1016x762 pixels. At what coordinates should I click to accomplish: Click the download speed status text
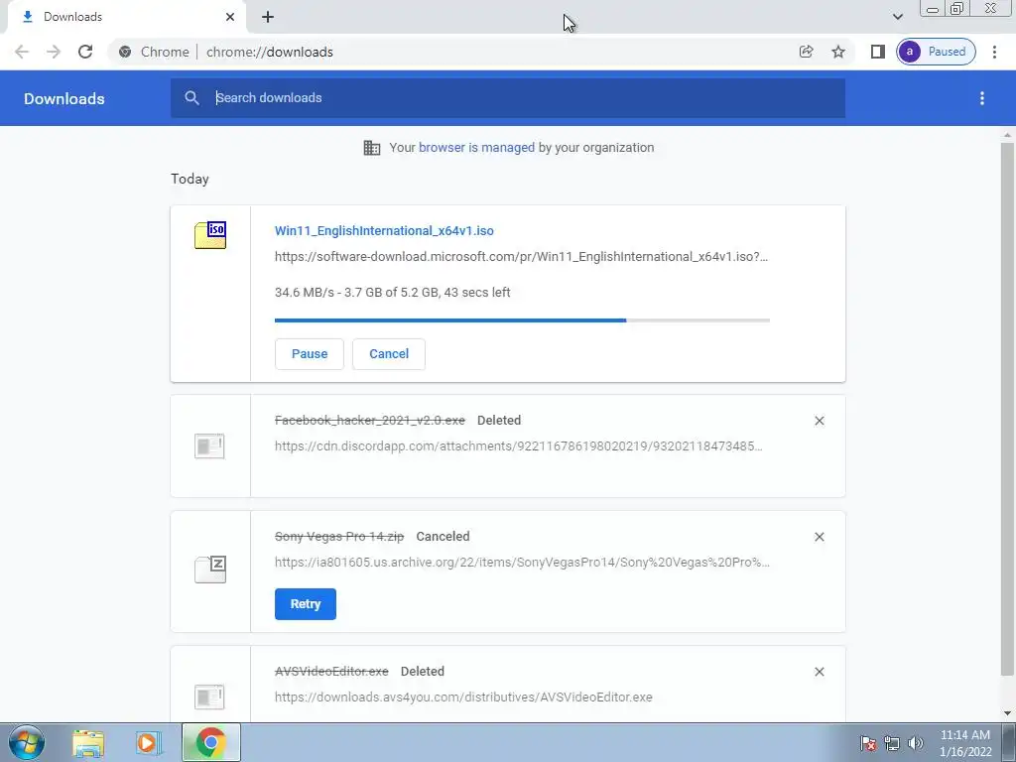(x=393, y=293)
